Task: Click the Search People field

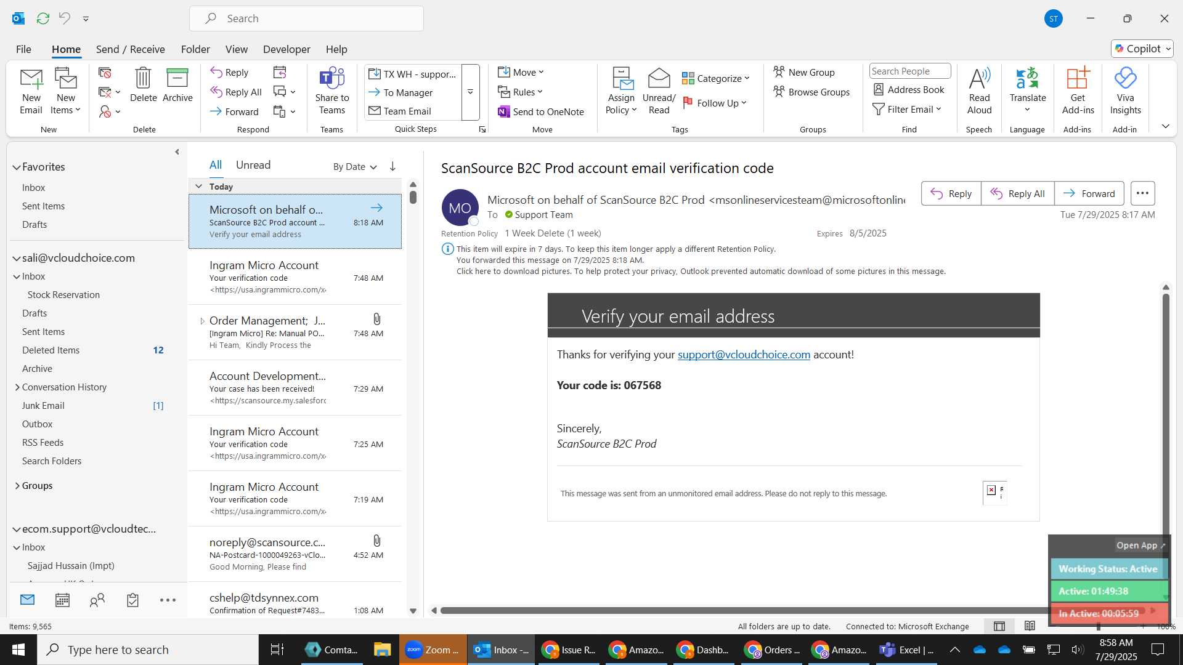Action: click(x=909, y=71)
